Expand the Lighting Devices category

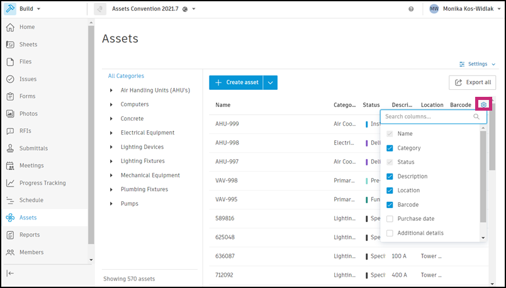tap(111, 147)
